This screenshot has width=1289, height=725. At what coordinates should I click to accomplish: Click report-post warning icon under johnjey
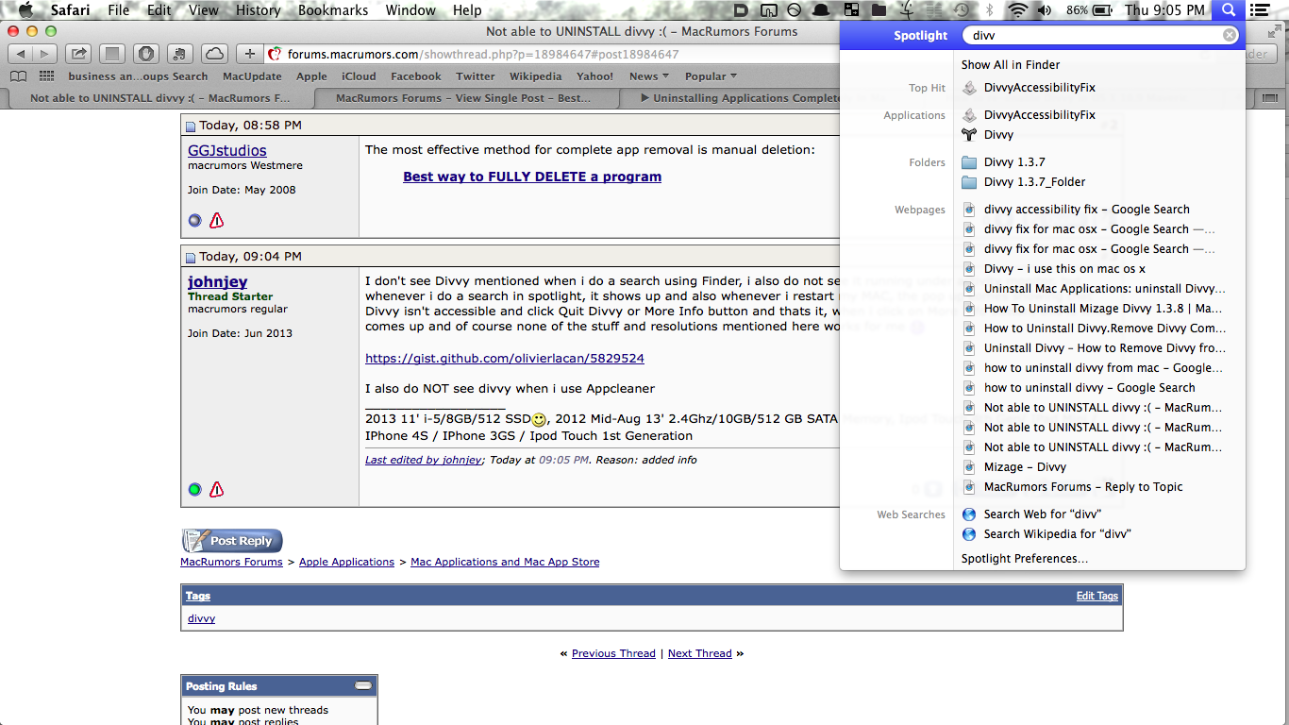pyautogui.click(x=217, y=489)
